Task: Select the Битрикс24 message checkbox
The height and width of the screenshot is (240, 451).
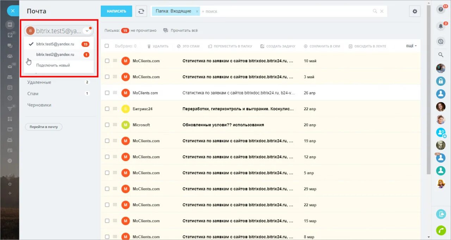Action: coord(107,109)
